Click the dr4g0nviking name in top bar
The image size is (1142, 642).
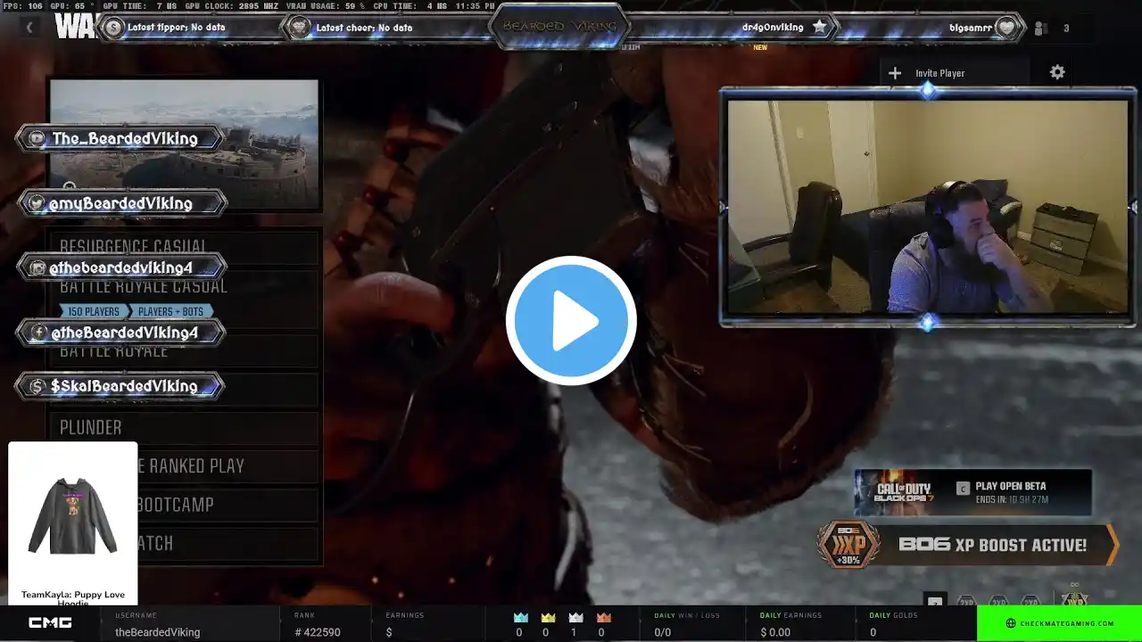coord(773,28)
